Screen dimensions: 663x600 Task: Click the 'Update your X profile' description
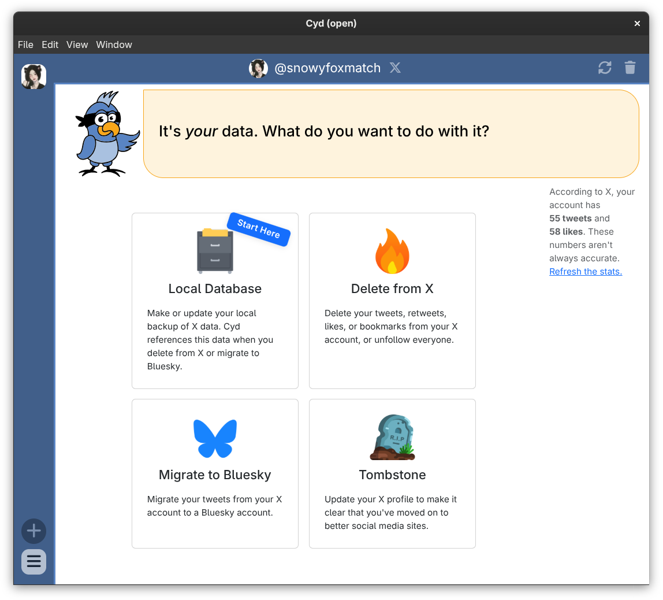click(390, 512)
